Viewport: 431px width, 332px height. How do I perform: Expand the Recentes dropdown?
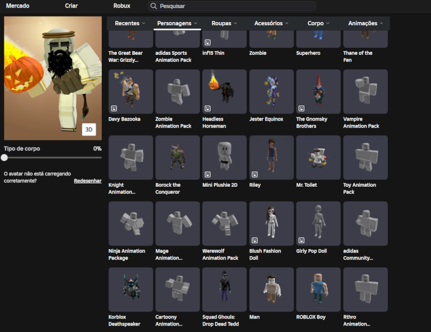tap(130, 24)
